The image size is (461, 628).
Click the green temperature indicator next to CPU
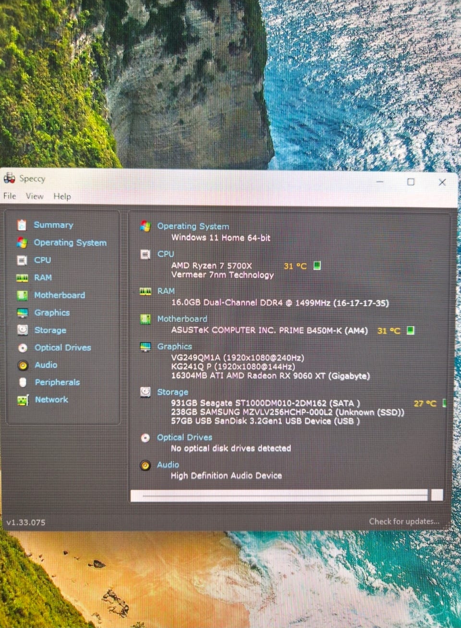(x=317, y=266)
